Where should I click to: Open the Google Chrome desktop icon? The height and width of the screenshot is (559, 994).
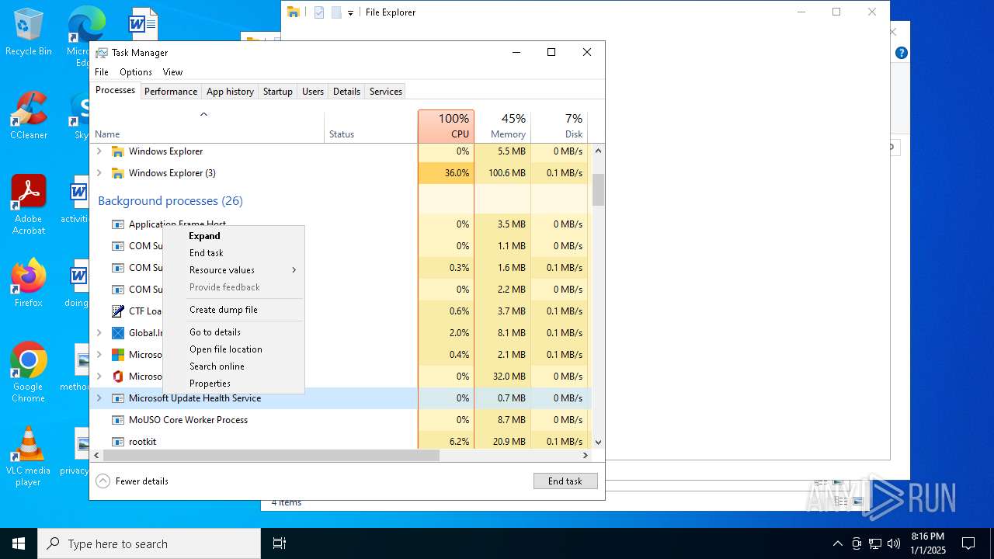point(29,373)
